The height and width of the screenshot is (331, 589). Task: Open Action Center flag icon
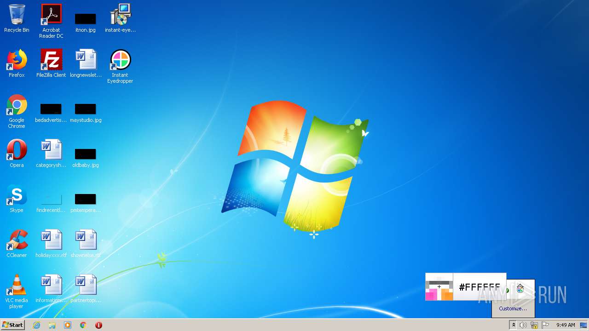(x=545, y=325)
